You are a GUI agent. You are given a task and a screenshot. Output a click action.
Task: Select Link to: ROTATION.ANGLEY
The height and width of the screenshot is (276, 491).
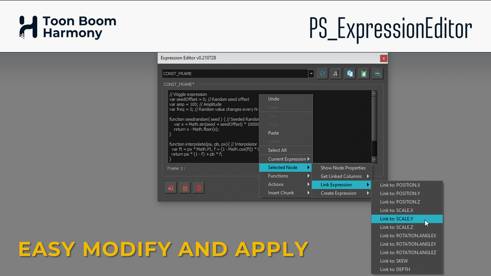click(x=407, y=244)
